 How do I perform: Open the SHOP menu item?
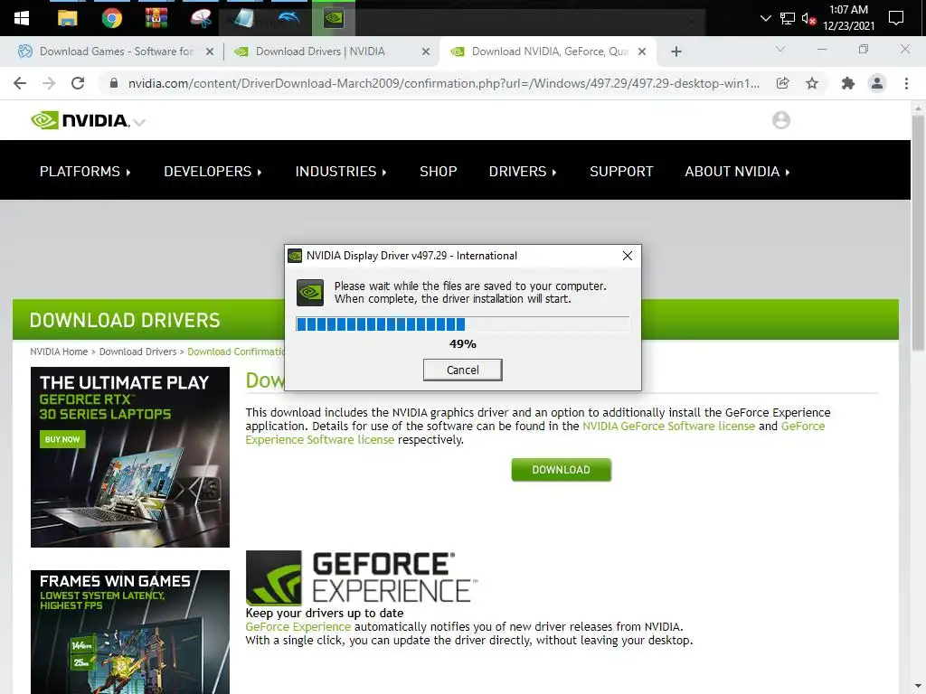tap(439, 172)
